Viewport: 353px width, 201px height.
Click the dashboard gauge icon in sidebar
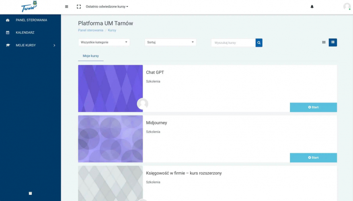pos(8,20)
